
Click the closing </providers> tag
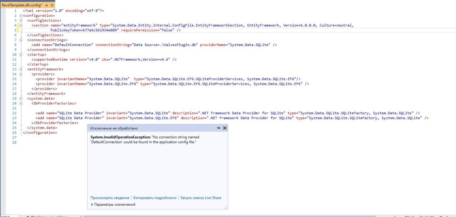[x=44, y=89]
